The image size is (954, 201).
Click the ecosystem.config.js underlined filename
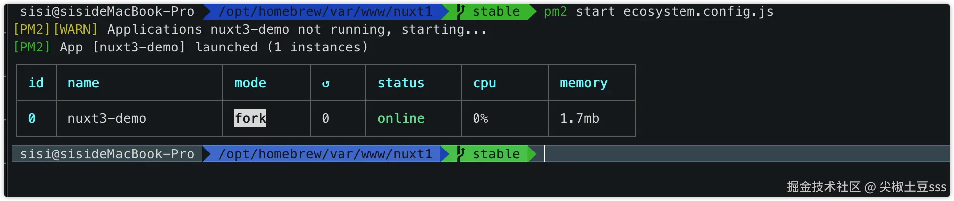tap(698, 11)
